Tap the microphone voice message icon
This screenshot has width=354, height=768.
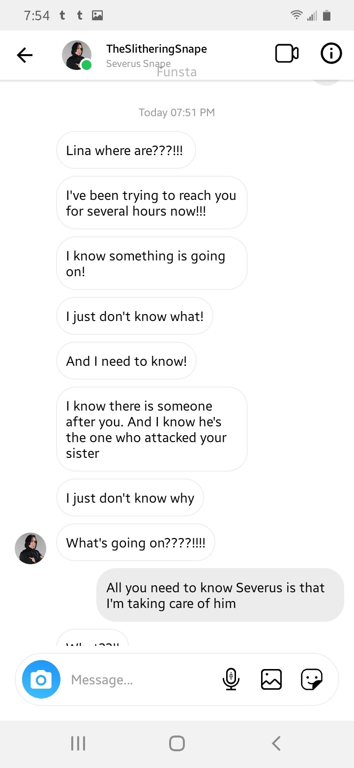[x=231, y=680]
